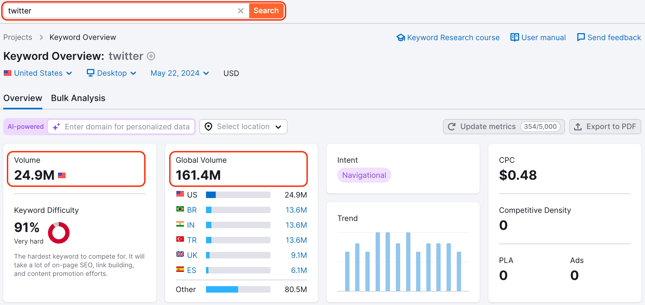Click the BR country link in Global Volume
The image size is (645, 305).
(x=192, y=210)
